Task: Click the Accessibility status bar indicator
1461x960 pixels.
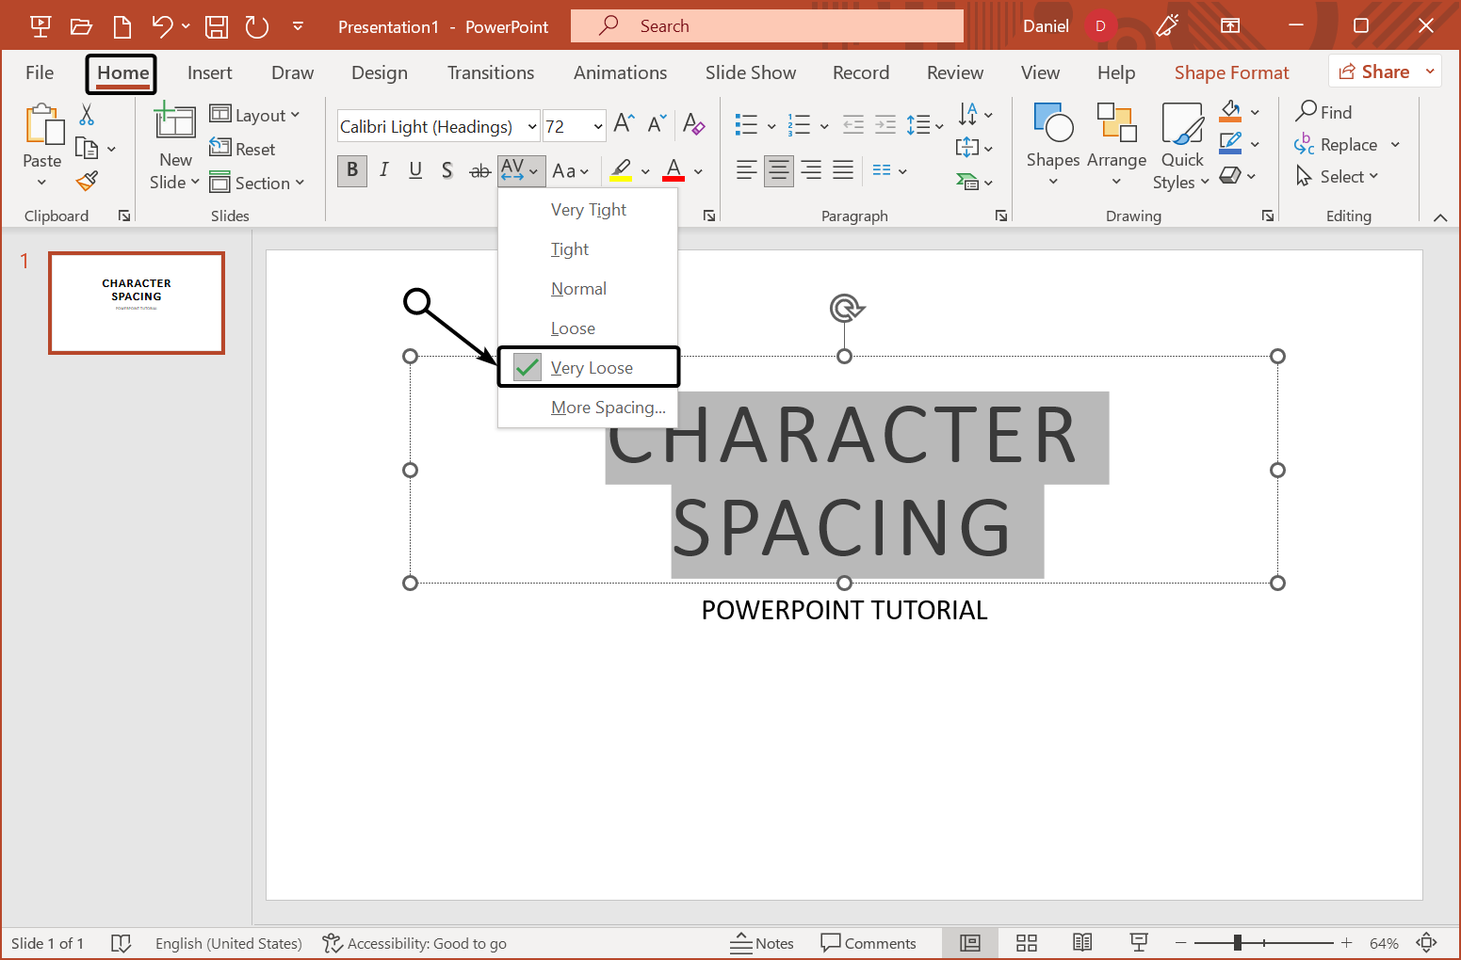Action: point(414,943)
